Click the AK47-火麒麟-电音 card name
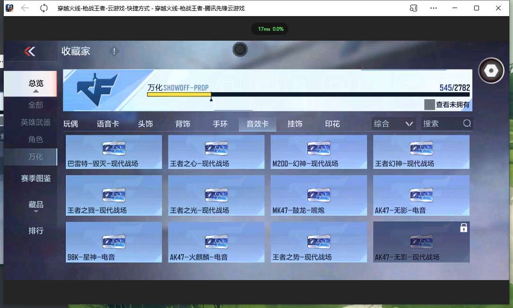The height and width of the screenshot is (308, 513). point(199,257)
